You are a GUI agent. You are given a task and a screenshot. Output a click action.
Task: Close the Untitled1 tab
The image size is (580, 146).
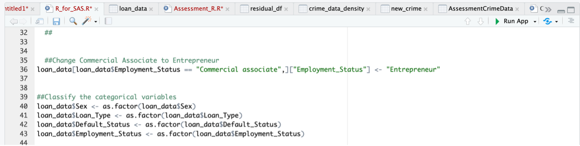click(32, 9)
